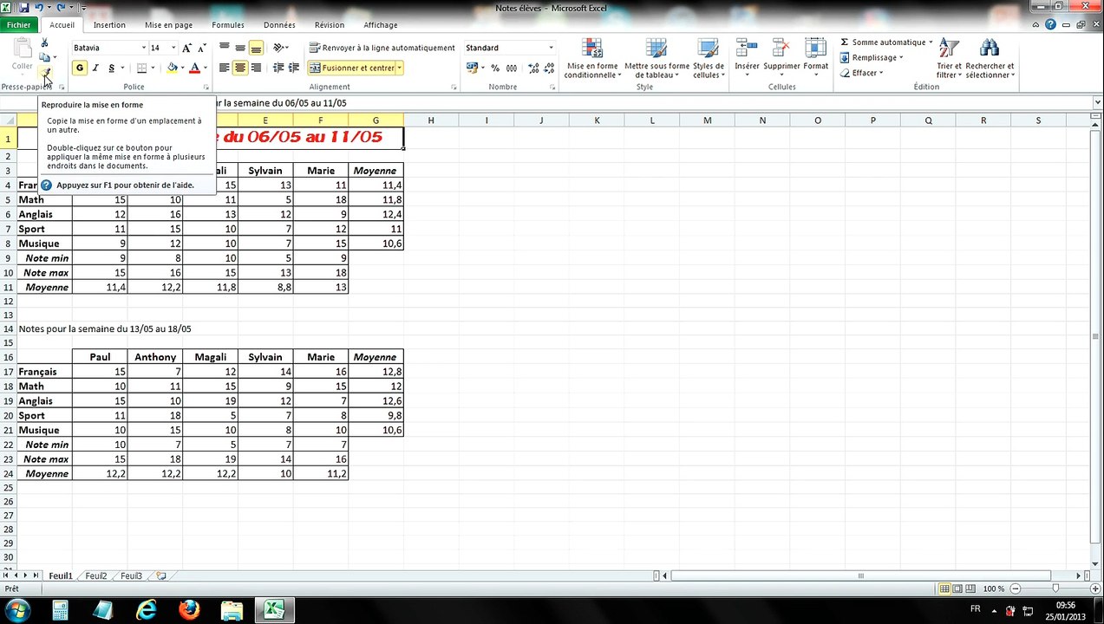1104x624 pixels.
Task: Toggle align text right
Action: 256,68
